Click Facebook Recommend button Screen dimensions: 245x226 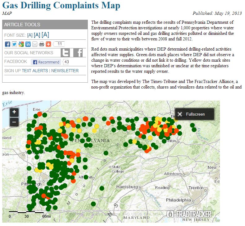[x=46, y=62]
